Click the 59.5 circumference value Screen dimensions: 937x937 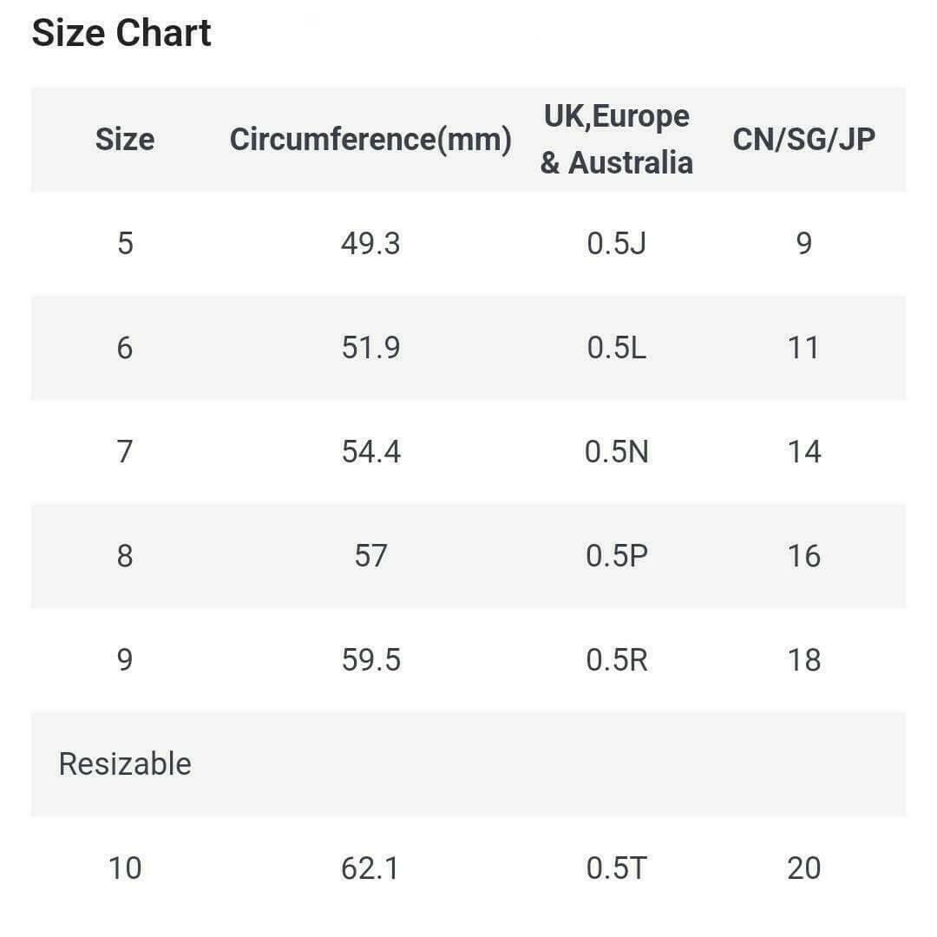pyautogui.click(x=370, y=660)
